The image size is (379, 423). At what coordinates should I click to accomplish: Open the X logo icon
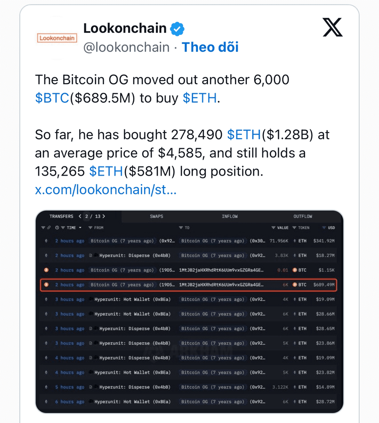333,27
